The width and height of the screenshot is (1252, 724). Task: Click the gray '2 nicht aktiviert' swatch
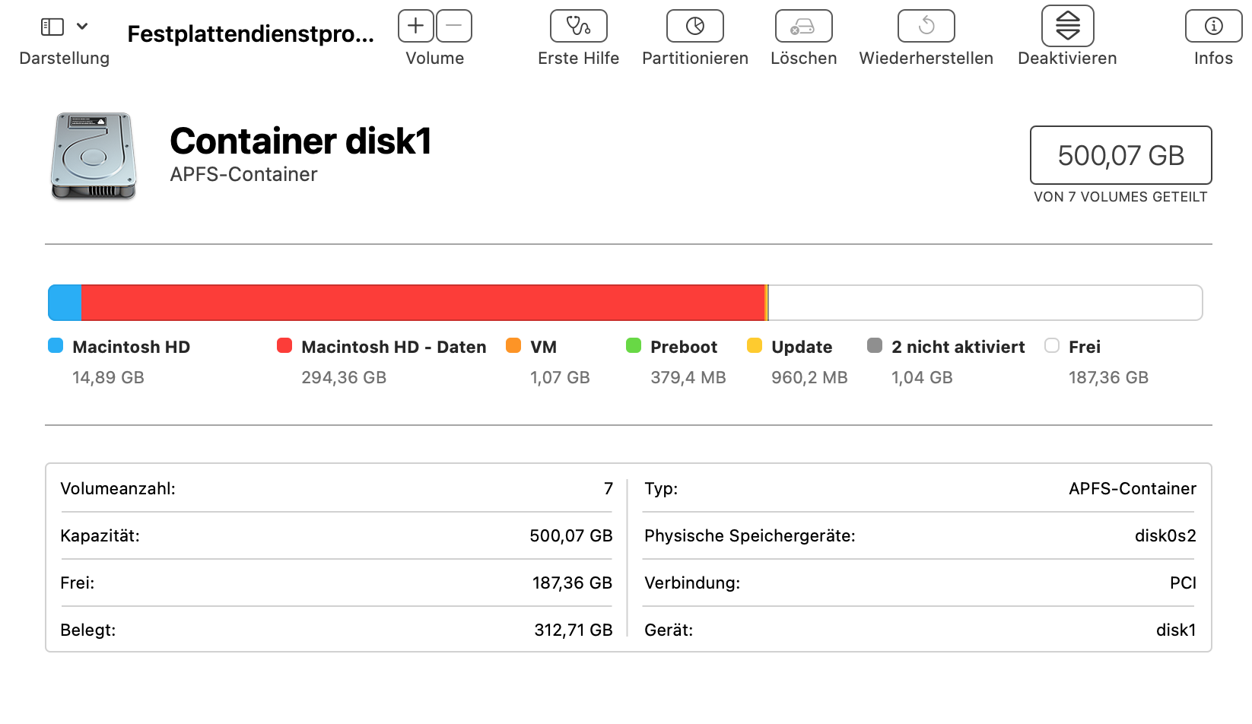tap(875, 346)
